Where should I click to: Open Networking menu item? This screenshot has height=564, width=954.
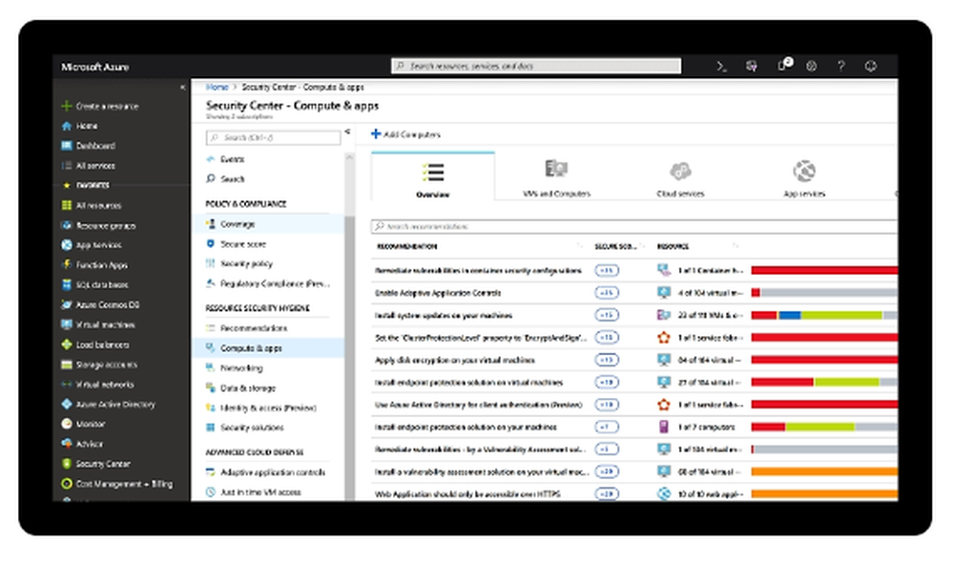click(x=235, y=368)
